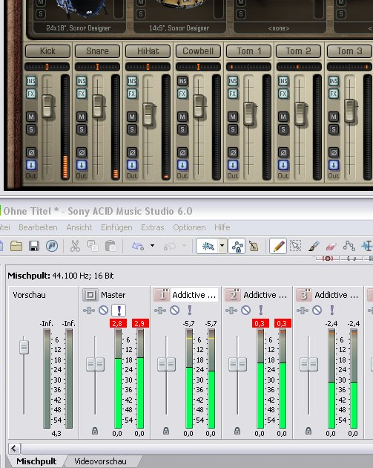Click the Cowbell channel button
373x468 pixels.
(198, 51)
